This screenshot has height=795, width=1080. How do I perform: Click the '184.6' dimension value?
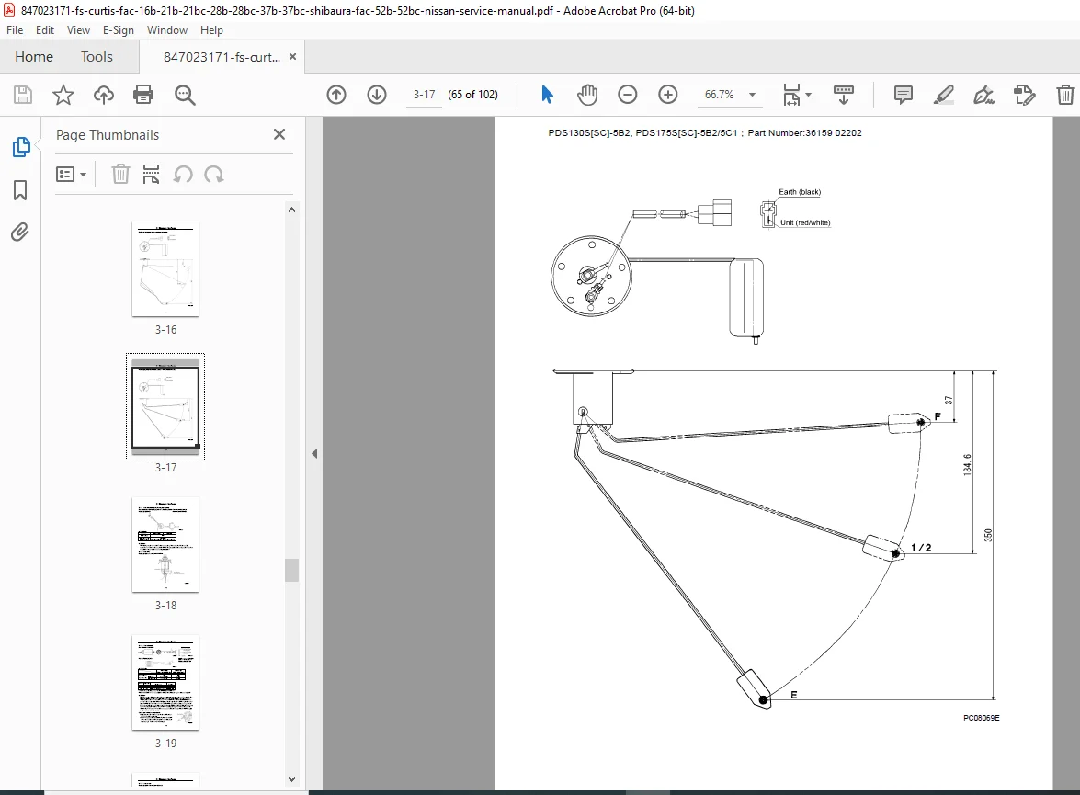click(x=967, y=465)
